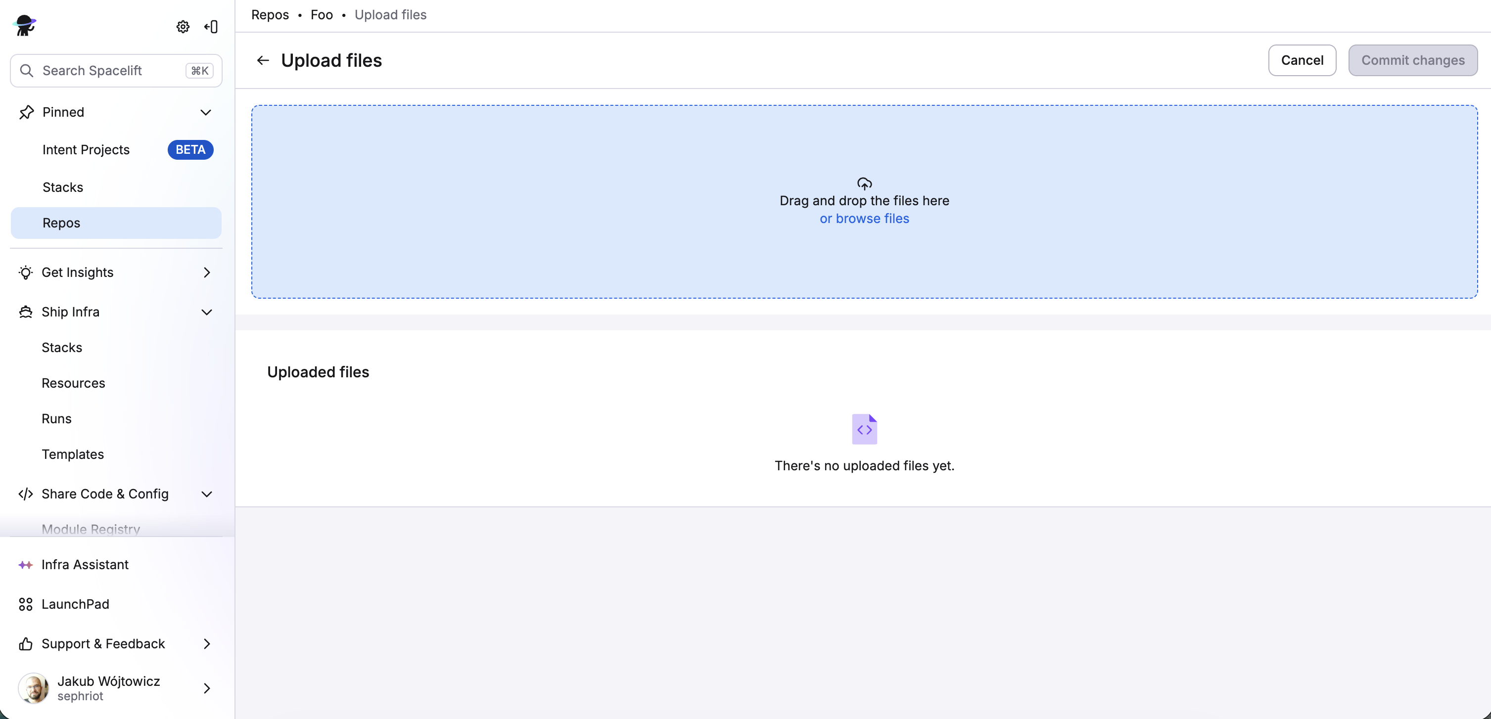Open the settings gear icon
Screen dimensions: 1491x719
183,26
